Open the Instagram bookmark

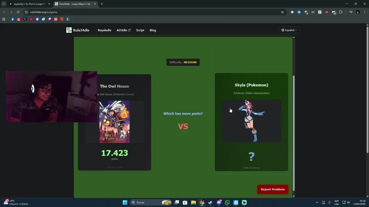tap(19, 19)
